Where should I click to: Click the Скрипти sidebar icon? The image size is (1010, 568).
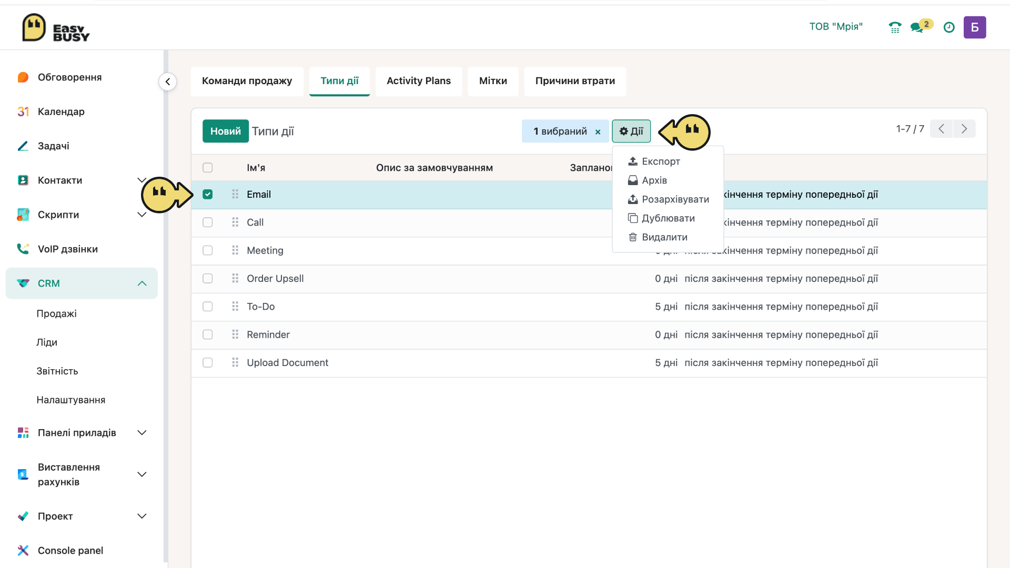[x=23, y=215]
